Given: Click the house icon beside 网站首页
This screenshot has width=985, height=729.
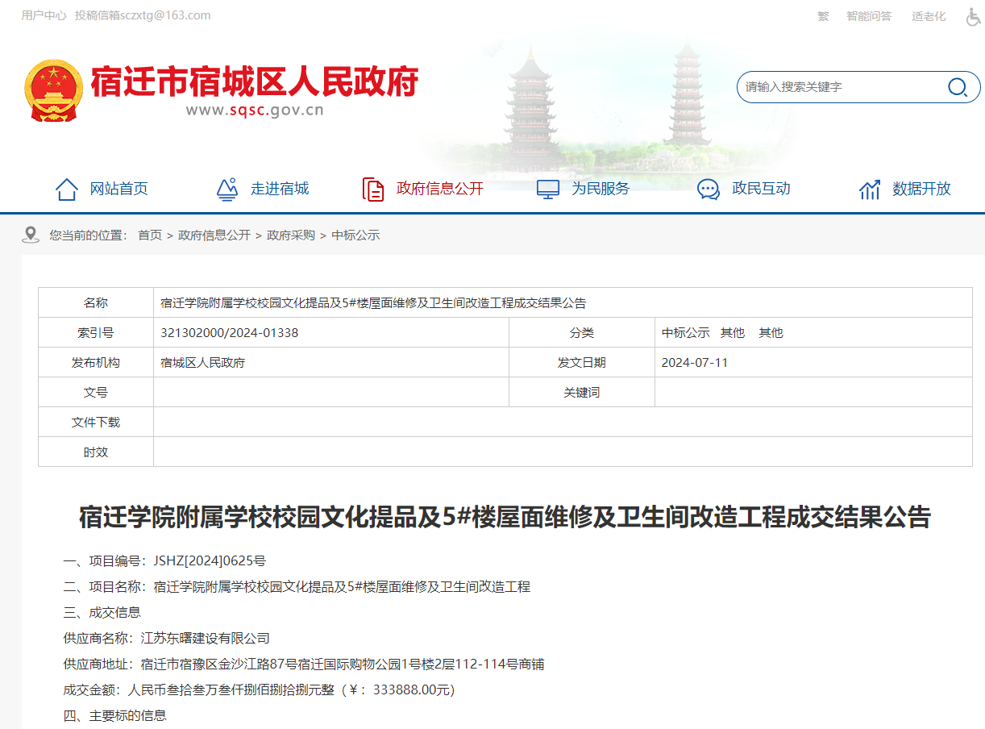Looking at the screenshot, I should (x=67, y=190).
